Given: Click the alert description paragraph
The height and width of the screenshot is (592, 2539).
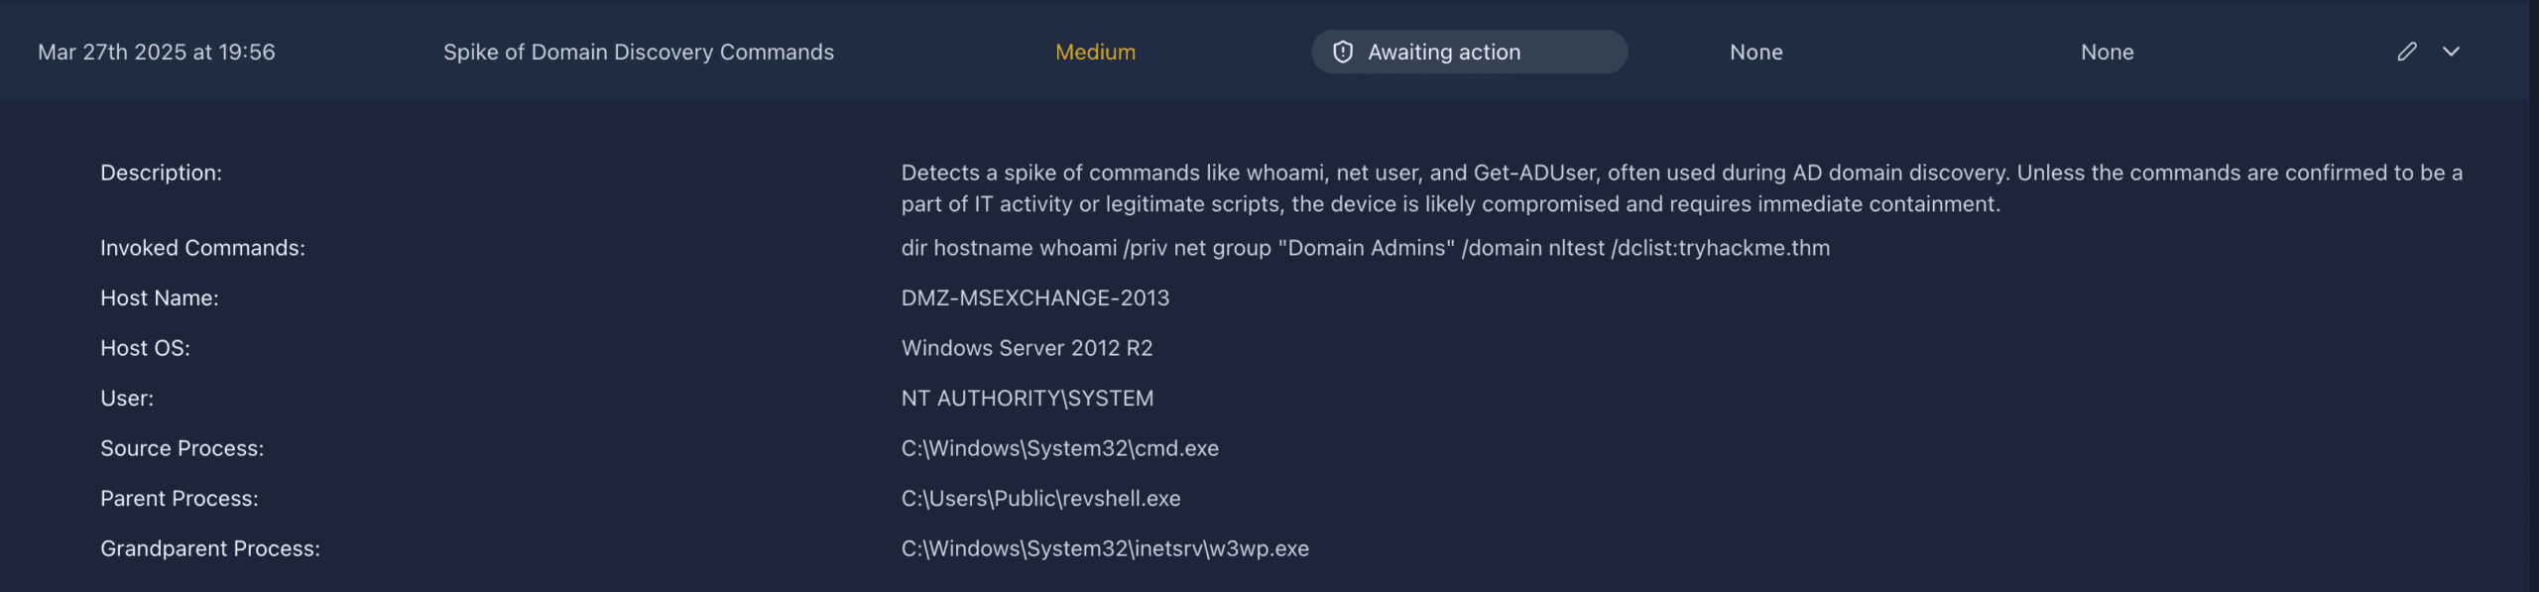Looking at the screenshot, I should 1681,188.
